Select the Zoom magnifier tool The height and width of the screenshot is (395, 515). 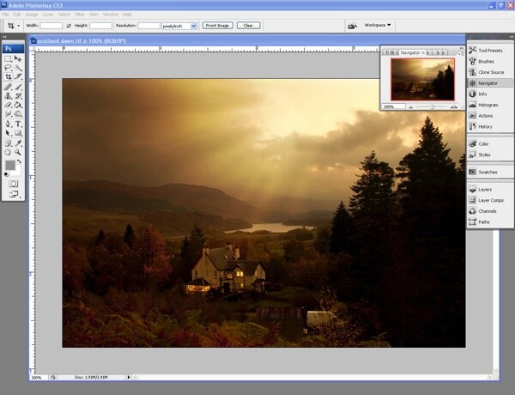click(x=18, y=152)
